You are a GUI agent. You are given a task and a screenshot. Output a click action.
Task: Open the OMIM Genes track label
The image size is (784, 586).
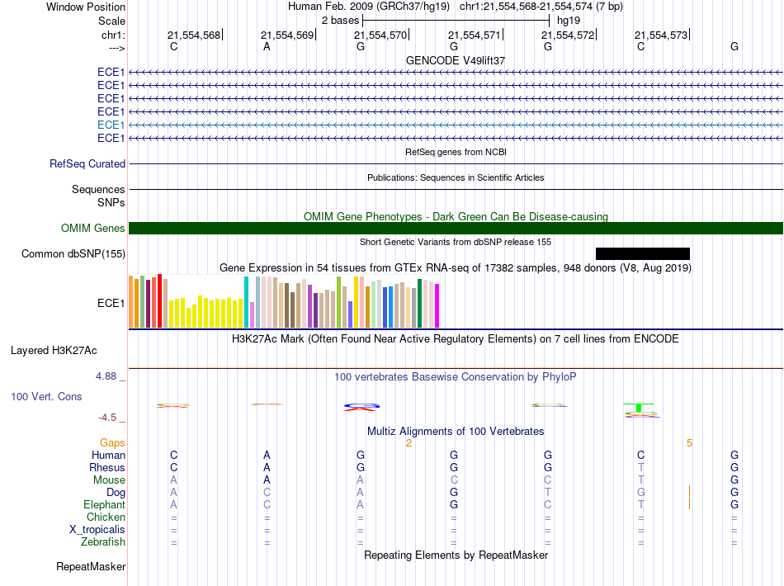pyautogui.click(x=93, y=229)
